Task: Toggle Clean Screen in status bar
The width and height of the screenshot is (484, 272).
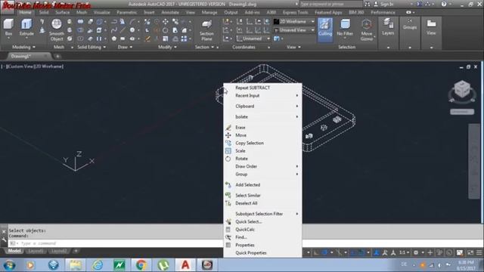Action: [x=470, y=252]
